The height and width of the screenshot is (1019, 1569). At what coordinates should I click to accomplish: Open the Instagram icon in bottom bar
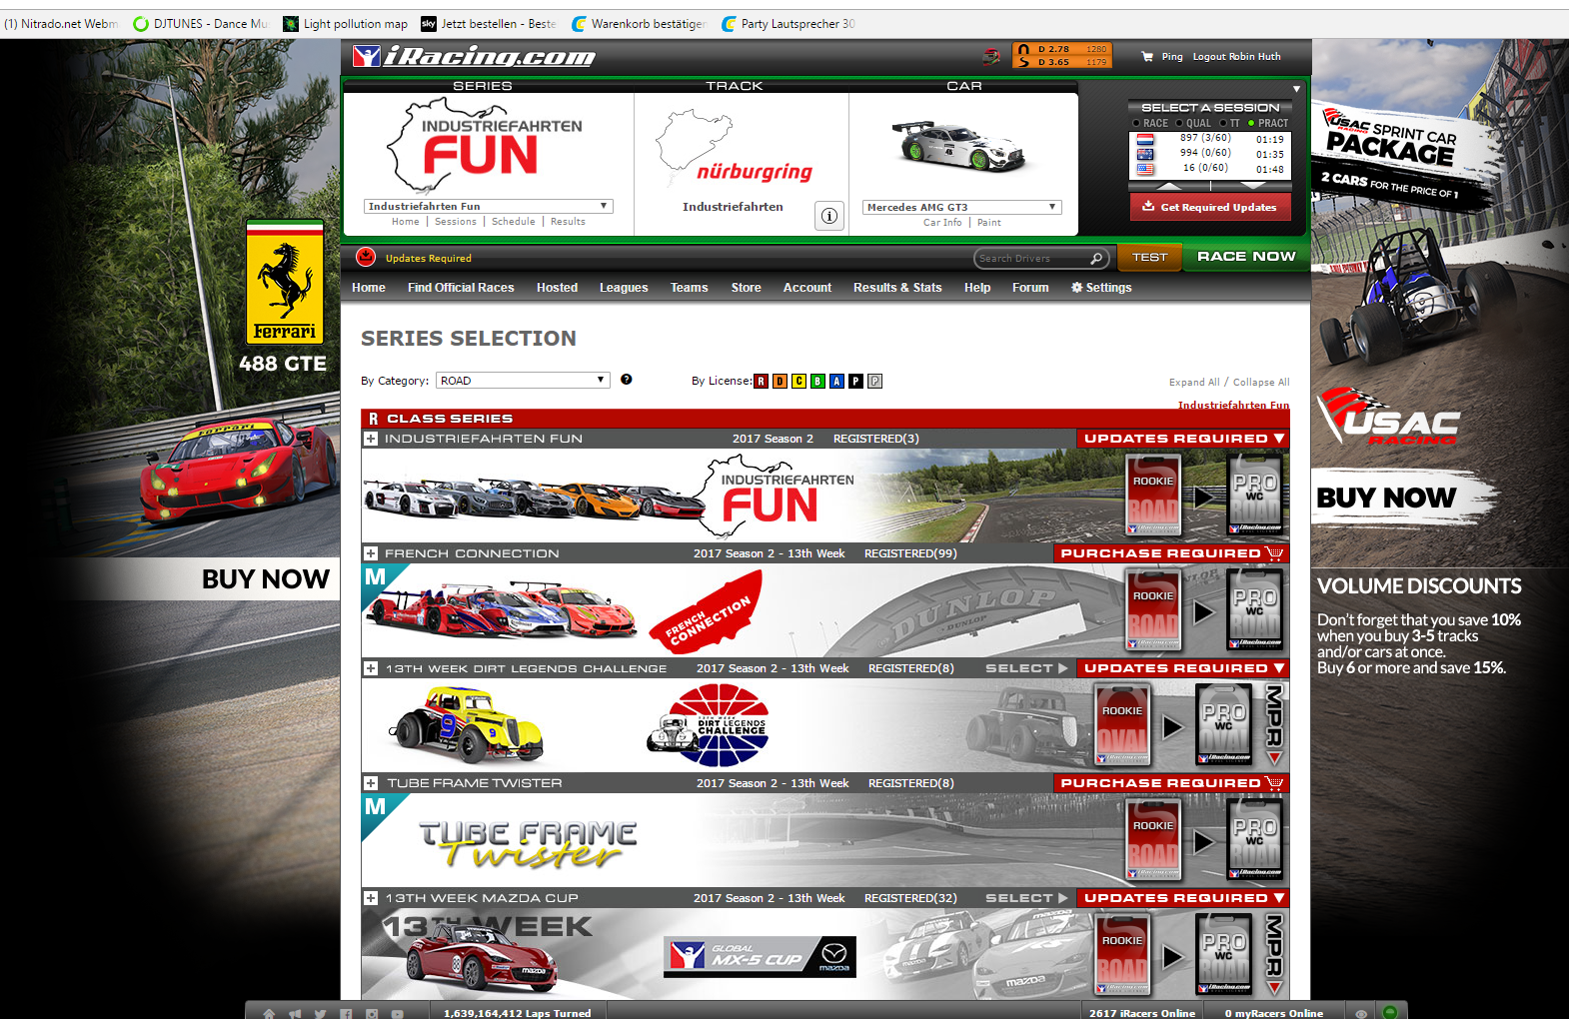pos(372,1013)
